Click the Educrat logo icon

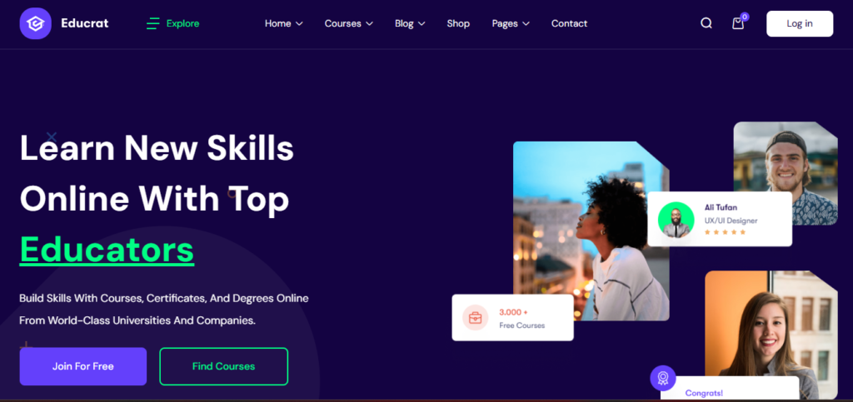coord(35,23)
